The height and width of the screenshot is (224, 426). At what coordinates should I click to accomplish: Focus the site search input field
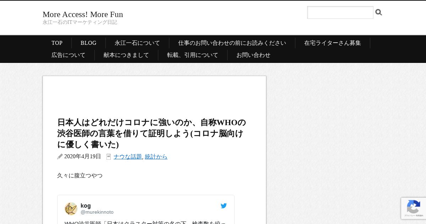coord(340,12)
